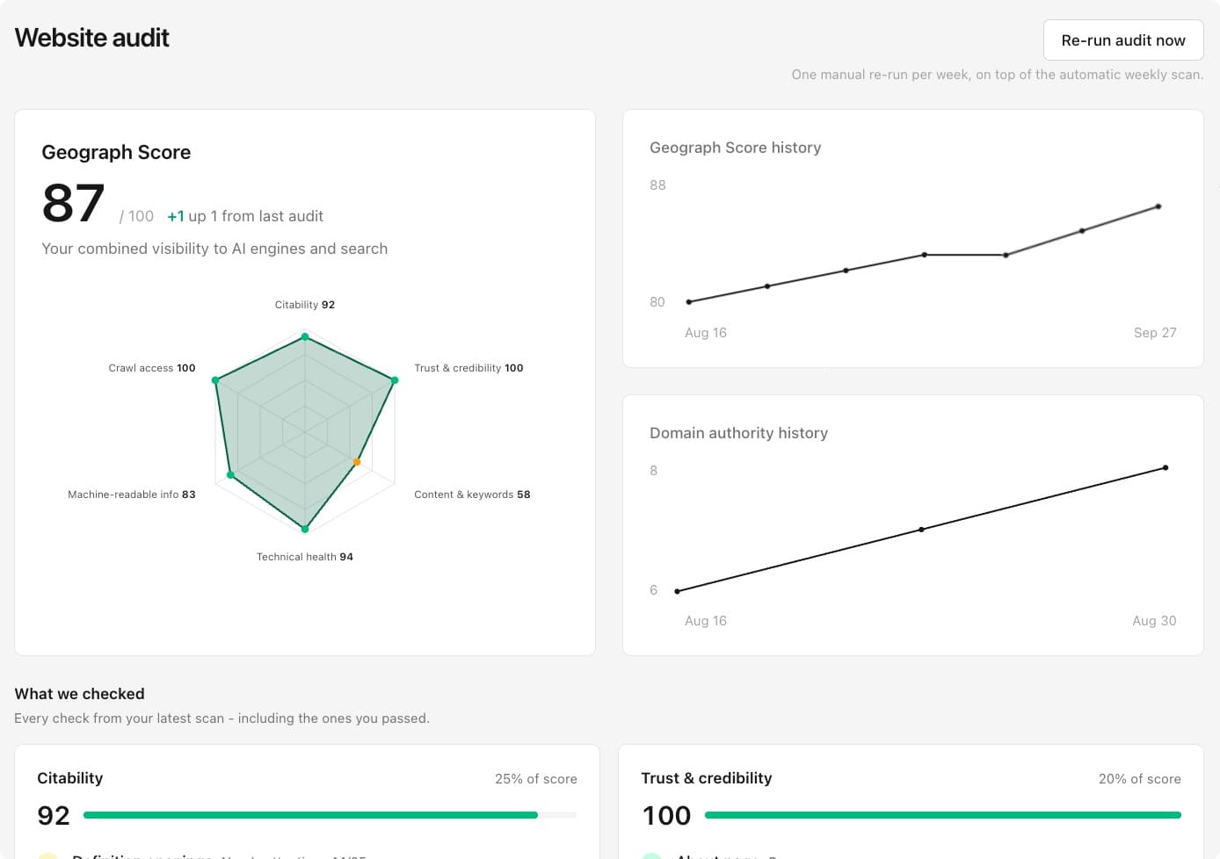
Task: Click the orange Content & keywords radar point
Action: (x=357, y=462)
